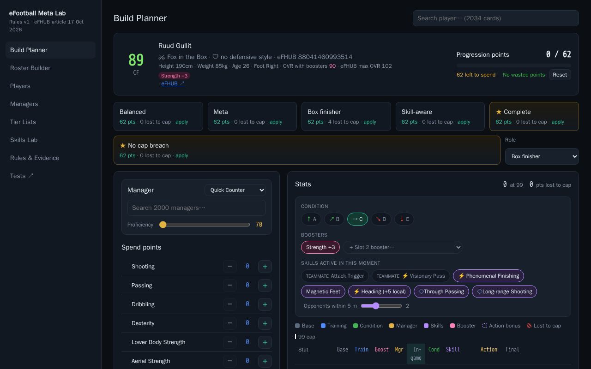Click the In-game column header
The width and height of the screenshot is (591, 369).
click(x=416, y=354)
